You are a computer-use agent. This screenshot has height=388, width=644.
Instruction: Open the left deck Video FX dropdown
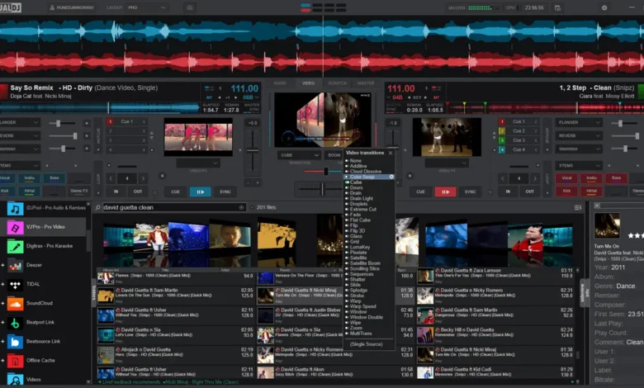(198, 163)
